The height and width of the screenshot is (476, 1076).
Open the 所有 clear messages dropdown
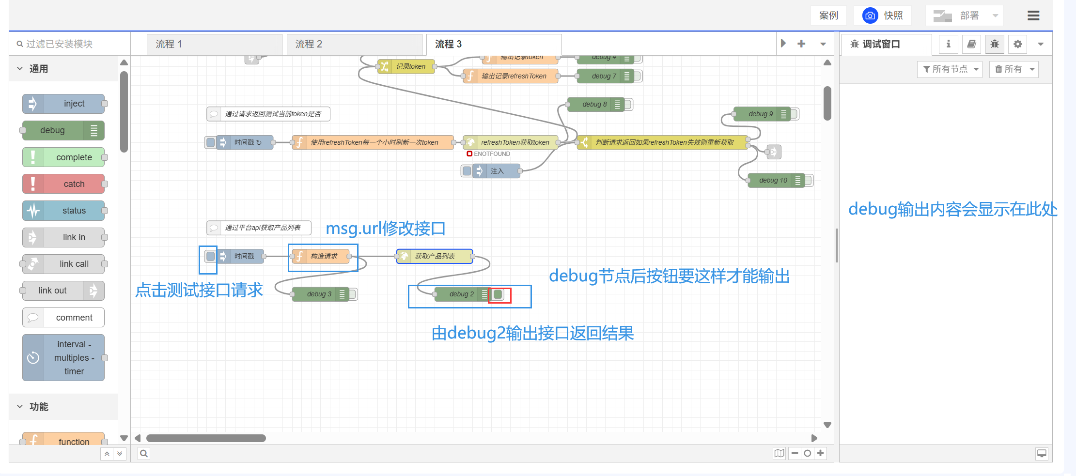[1014, 69]
